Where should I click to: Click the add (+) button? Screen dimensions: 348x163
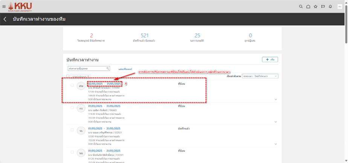tap(270, 59)
